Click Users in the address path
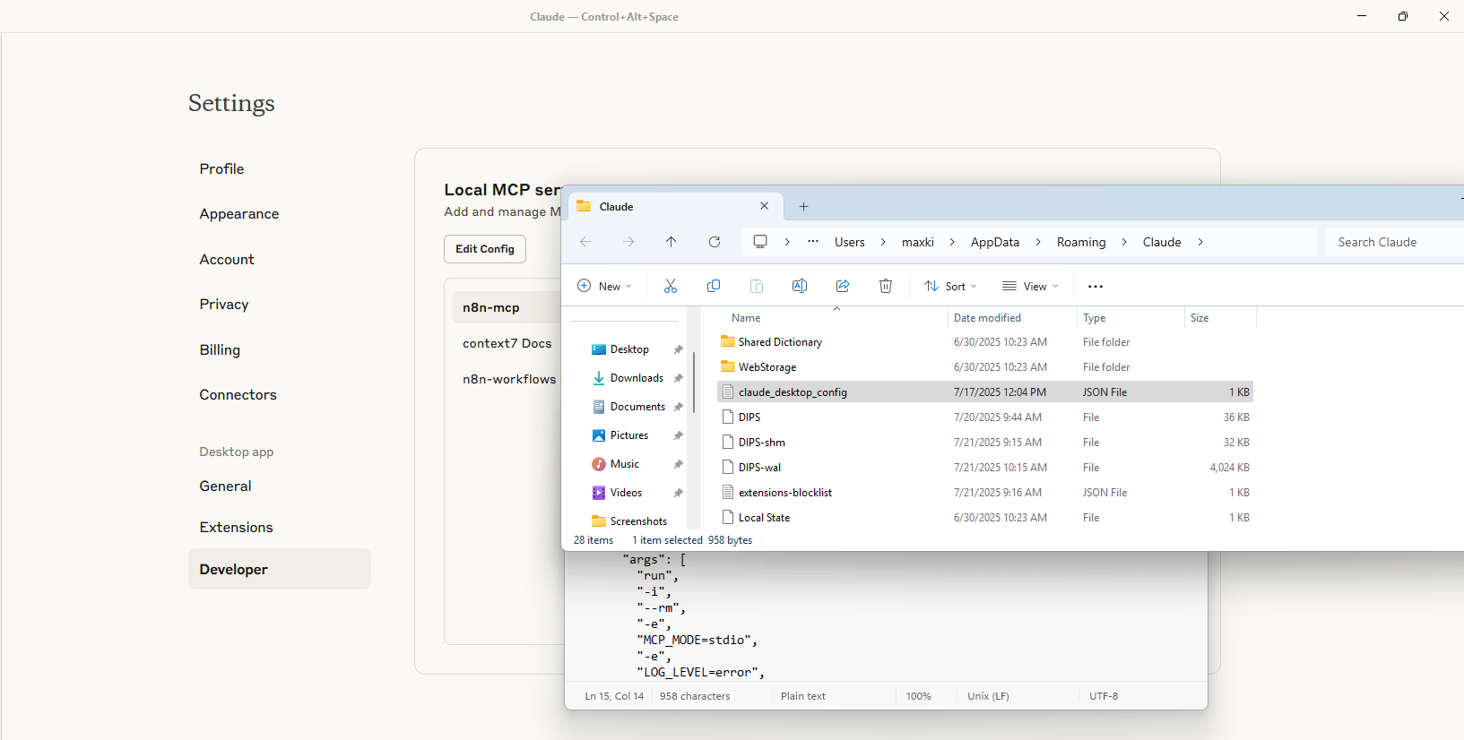Screen dimensions: 1464x740 point(850,242)
